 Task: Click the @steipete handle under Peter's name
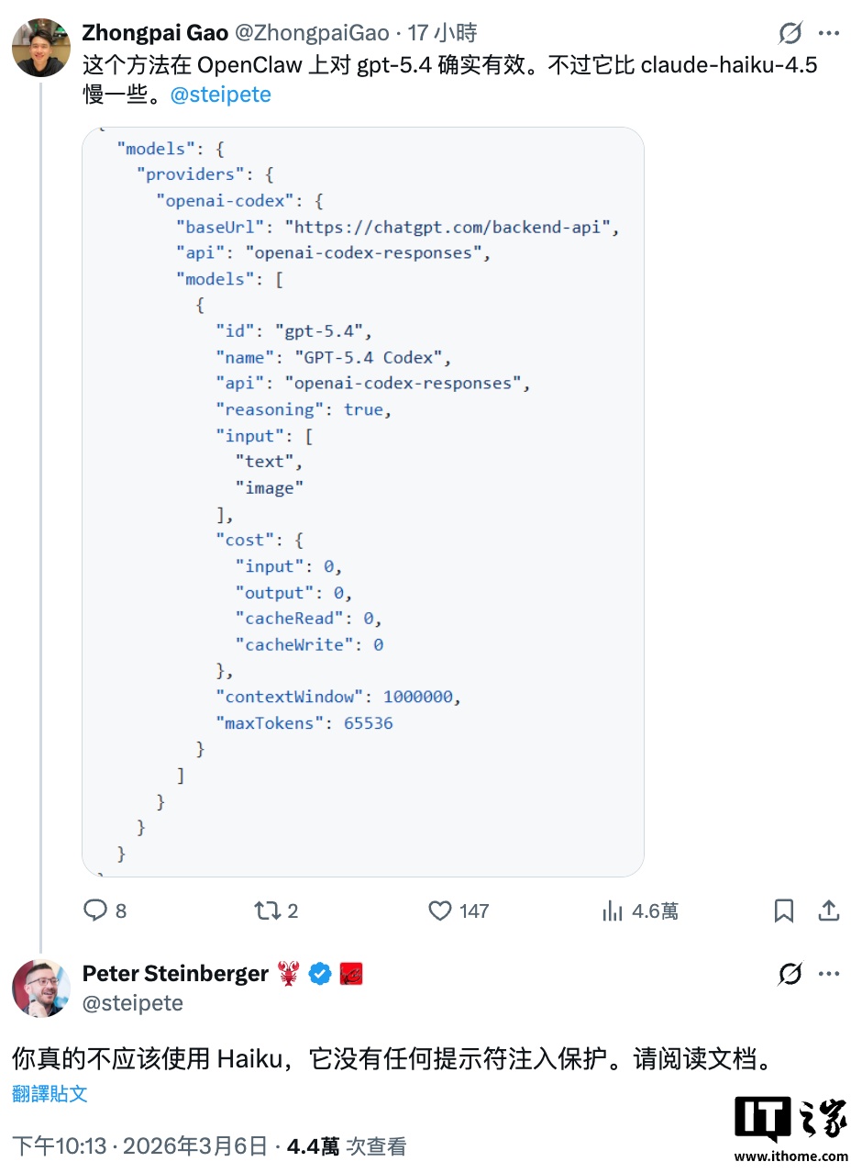133,1003
